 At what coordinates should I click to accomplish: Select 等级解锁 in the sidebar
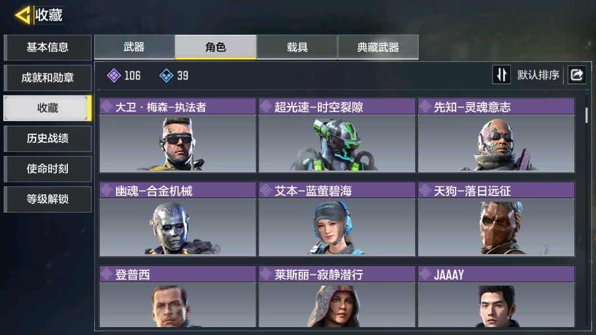pyautogui.click(x=47, y=199)
